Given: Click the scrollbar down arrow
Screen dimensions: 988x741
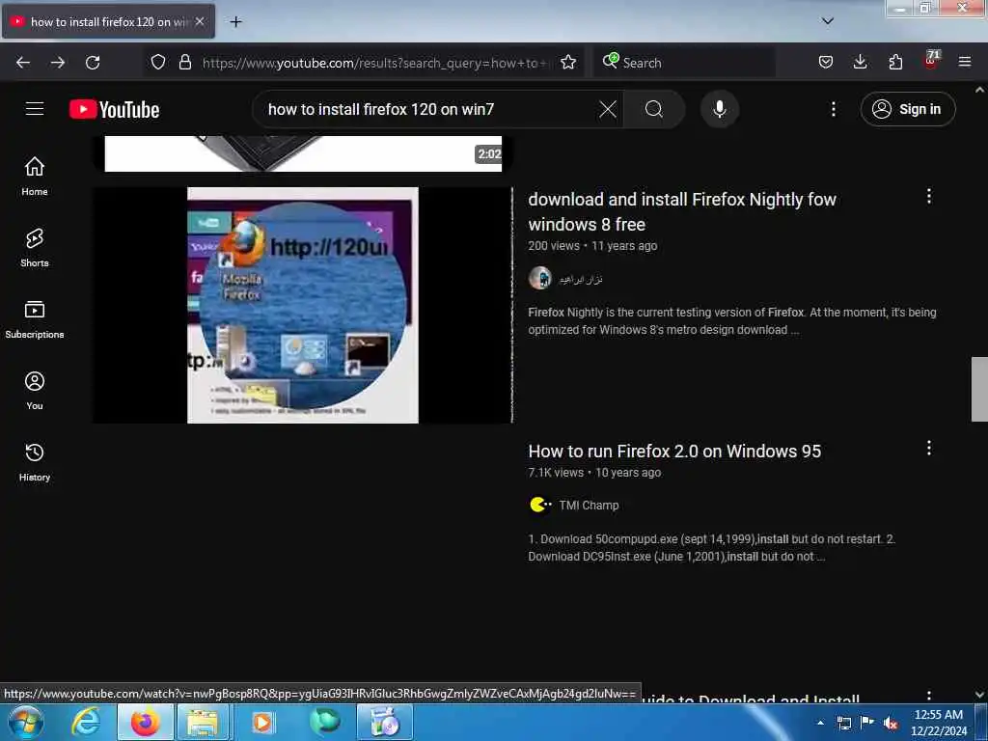Looking at the screenshot, I should click(979, 695).
